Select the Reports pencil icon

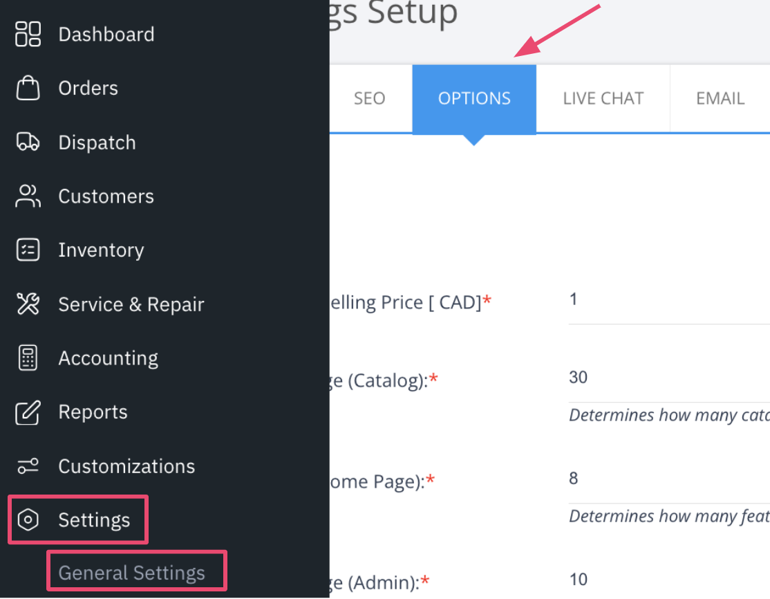(x=28, y=412)
